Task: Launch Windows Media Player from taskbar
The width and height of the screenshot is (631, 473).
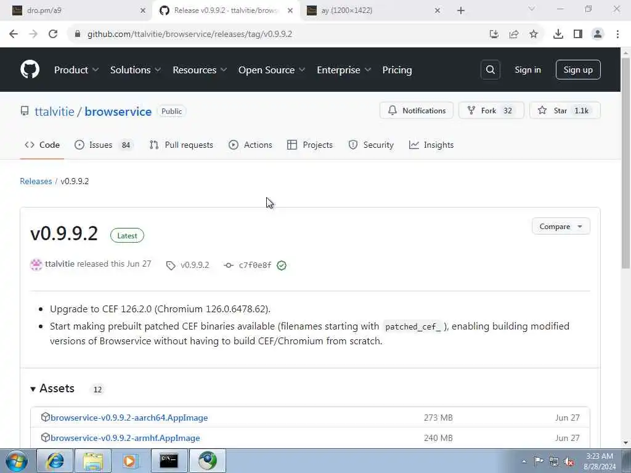Action: (x=130, y=461)
